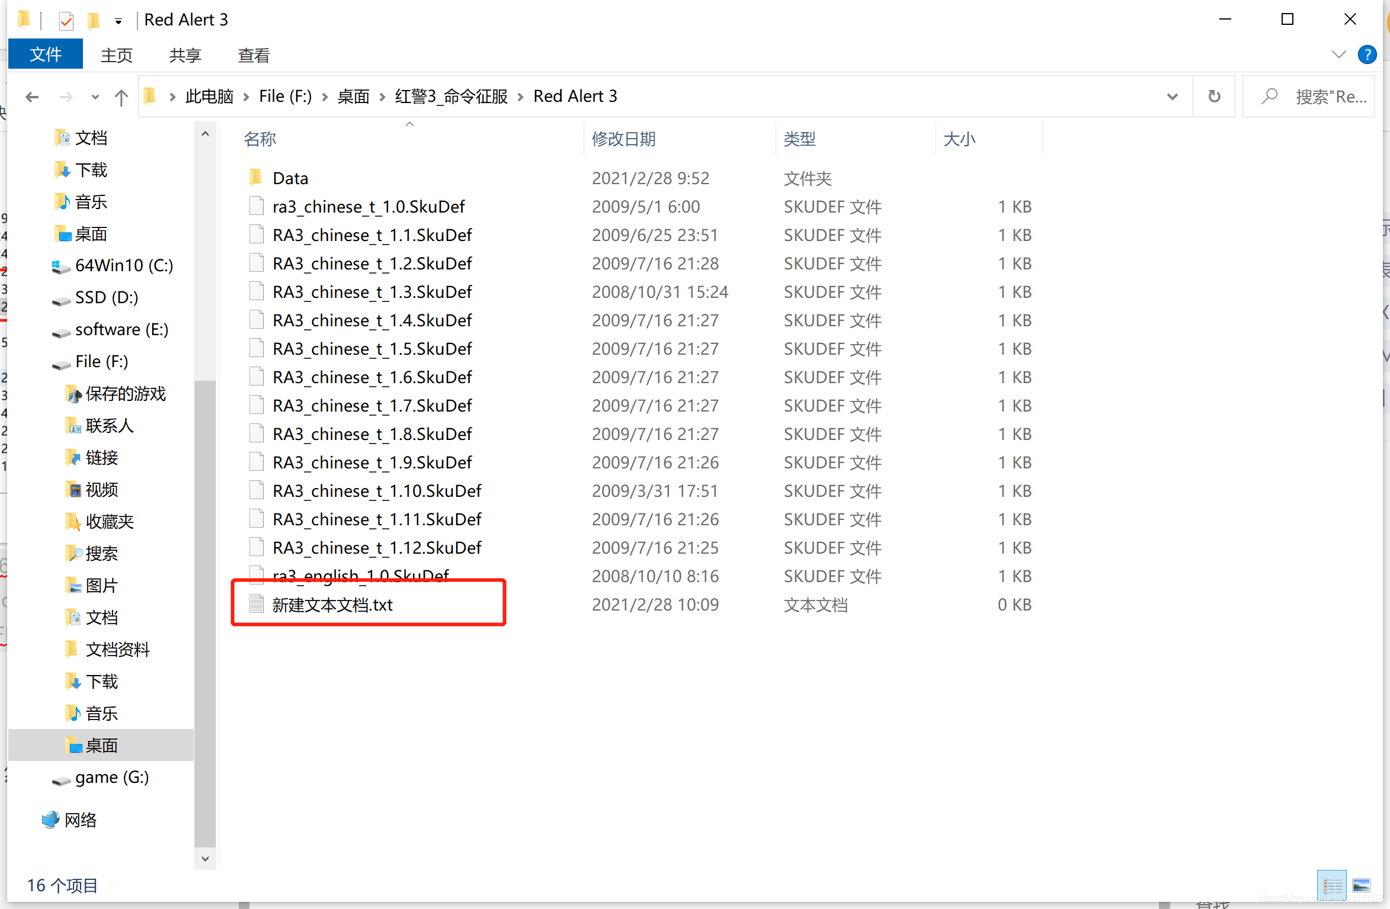
Task: Switch to the 查看 ribbon tab
Action: pyautogui.click(x=254, y=55)
